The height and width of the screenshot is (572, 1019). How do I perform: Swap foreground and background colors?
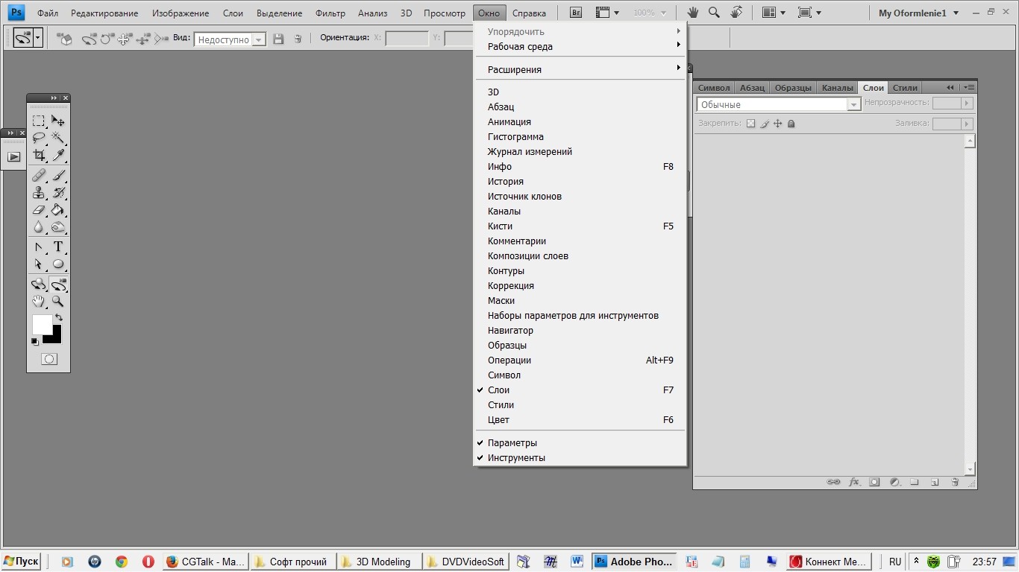[59, 318]
